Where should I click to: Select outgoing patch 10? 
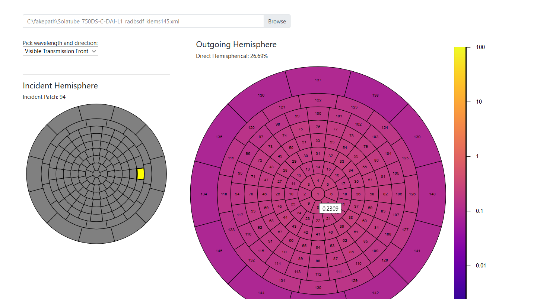(291, 194)
